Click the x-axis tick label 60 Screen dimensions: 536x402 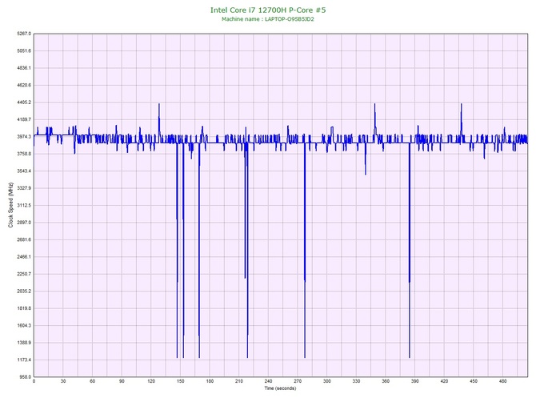tap(92, 381)
